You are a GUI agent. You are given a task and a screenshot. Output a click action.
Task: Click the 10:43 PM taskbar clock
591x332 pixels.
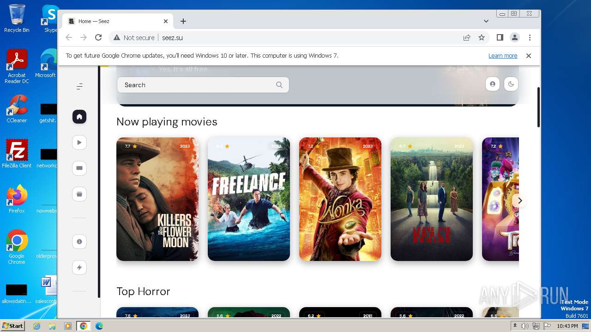click(x=567, y=326)
